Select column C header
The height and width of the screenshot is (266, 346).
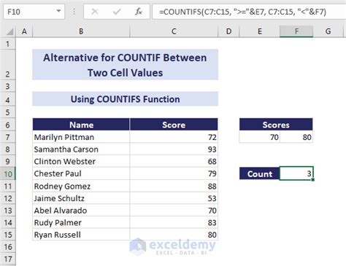(x=174, y=31)
